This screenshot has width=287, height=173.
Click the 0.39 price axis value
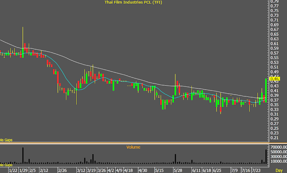click(274, 95)
